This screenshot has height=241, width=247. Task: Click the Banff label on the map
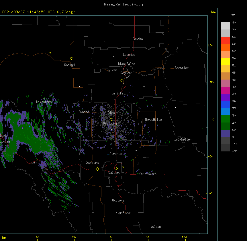click(36, 162)
